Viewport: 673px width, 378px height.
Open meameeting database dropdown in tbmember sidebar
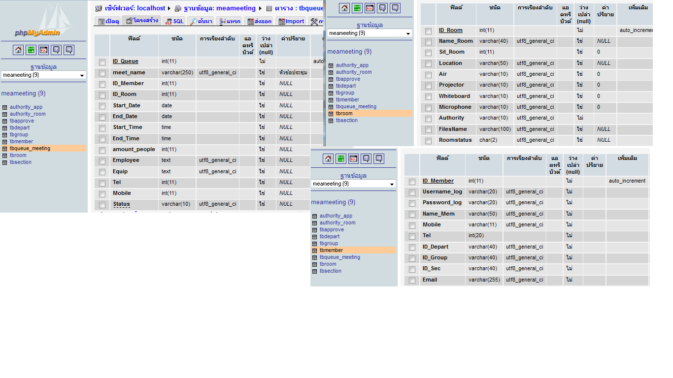coord(353,184)
